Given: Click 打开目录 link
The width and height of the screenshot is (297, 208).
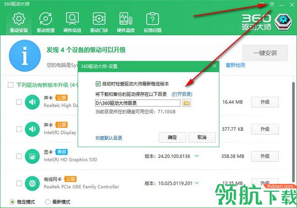Looking at the screenshot, I should coord(182,94).
